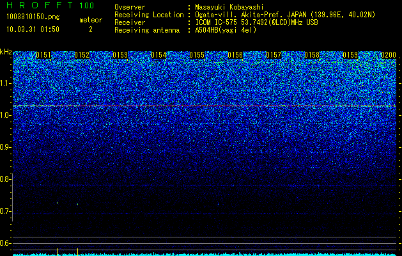Click the 'Receiving Location' field label
Viewport: 402px width, 256px height.
pyautogui.click(x=149, y=15)
